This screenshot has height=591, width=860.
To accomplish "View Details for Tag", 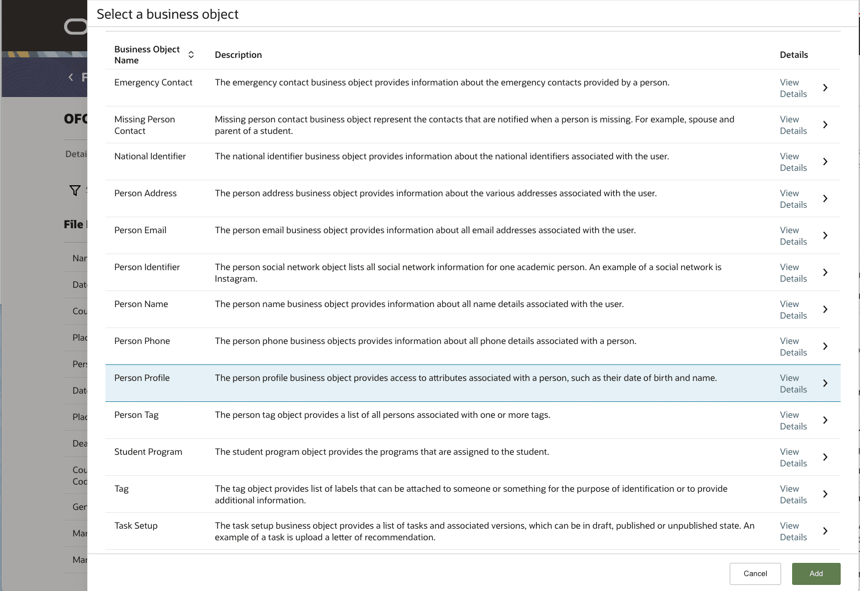I will [793, 495].
